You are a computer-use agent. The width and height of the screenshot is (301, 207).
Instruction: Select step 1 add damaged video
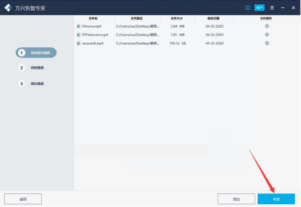pyautogui.click(x=36, y=53)
